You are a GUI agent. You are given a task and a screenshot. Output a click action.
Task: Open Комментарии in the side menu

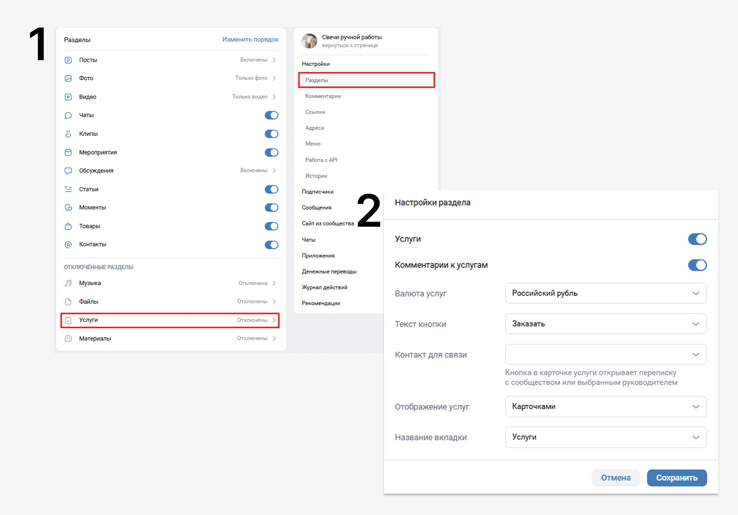click(x=323, y=96)
